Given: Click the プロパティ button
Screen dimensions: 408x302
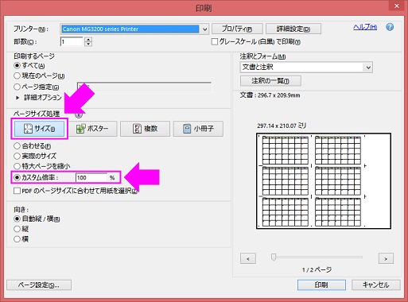Looking at the screenshot, I should click(237, 29).
